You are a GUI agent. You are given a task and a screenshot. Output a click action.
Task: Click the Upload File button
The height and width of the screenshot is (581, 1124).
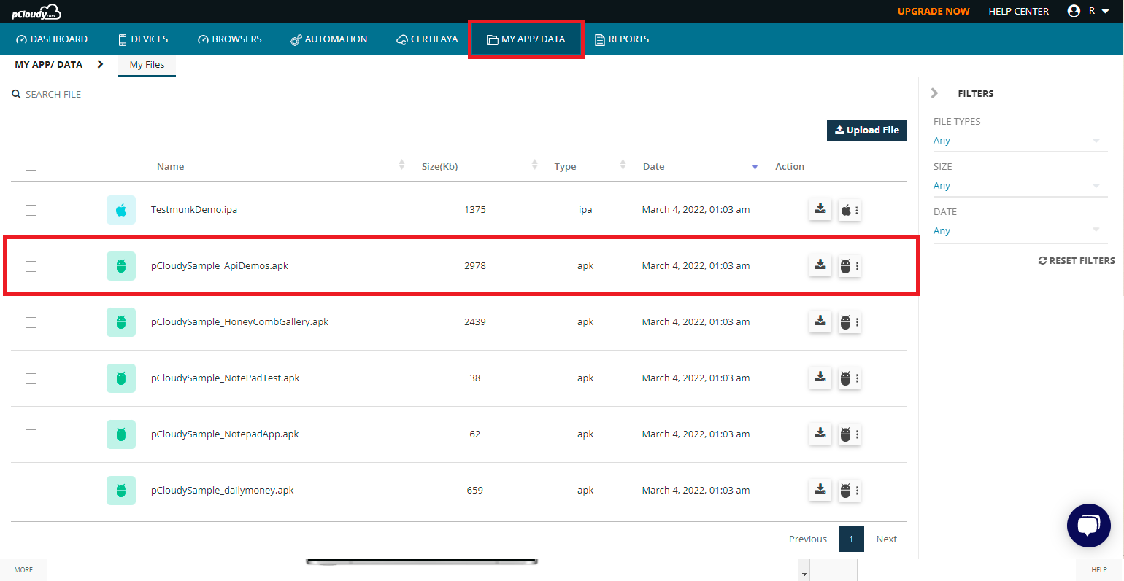867,130
